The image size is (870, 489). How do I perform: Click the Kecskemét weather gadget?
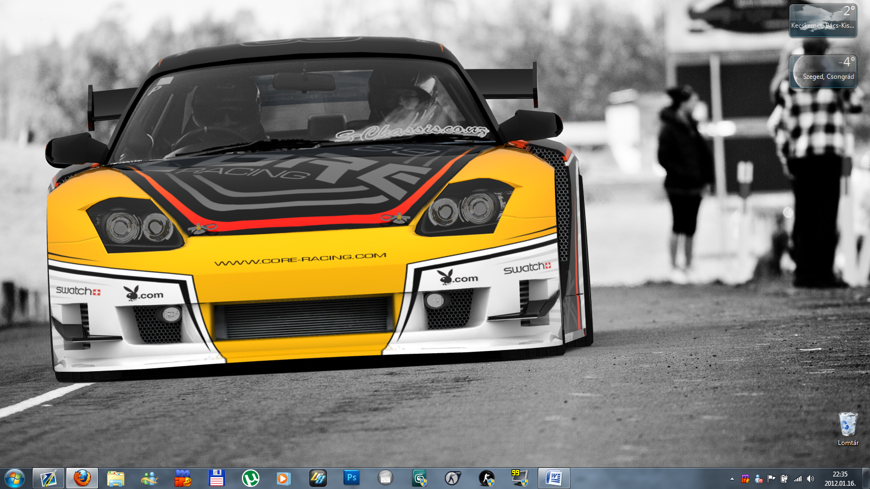[x=823, y=21]
